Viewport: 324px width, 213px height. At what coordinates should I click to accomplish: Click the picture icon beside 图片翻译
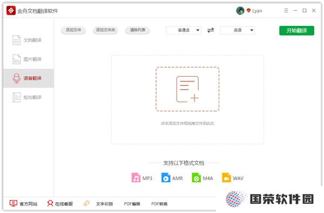click(x=17, y=59)
